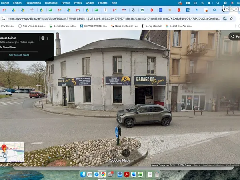This screenshot has height=180, width=240.
Task: Open the Aide menu
Action: [x=114, y=3]
